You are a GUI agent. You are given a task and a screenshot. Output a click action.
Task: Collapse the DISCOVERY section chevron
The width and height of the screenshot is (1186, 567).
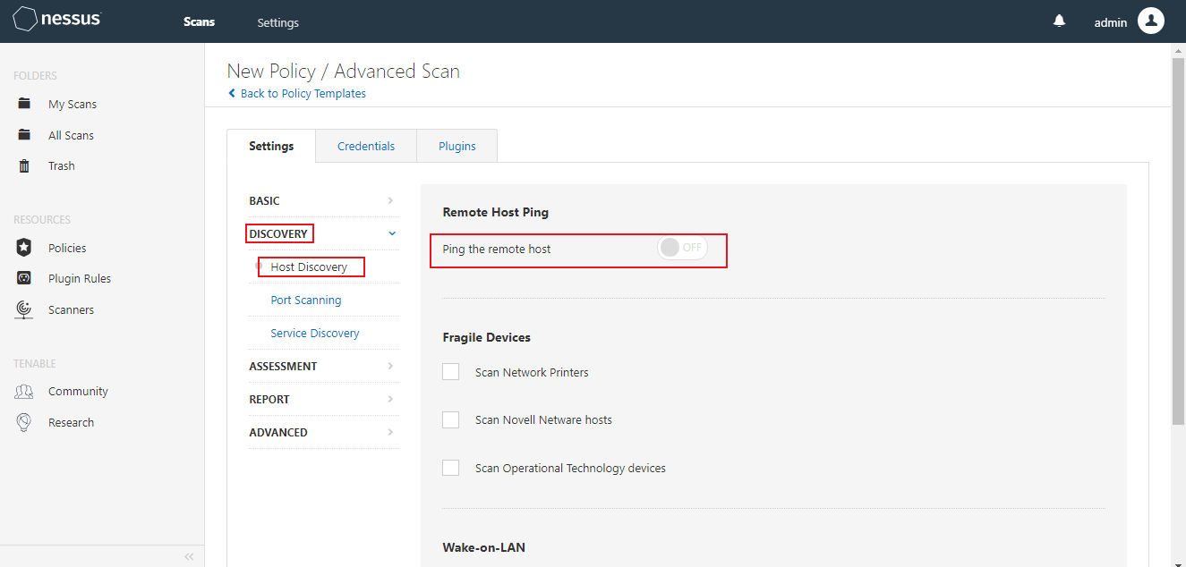click(391, 233)
